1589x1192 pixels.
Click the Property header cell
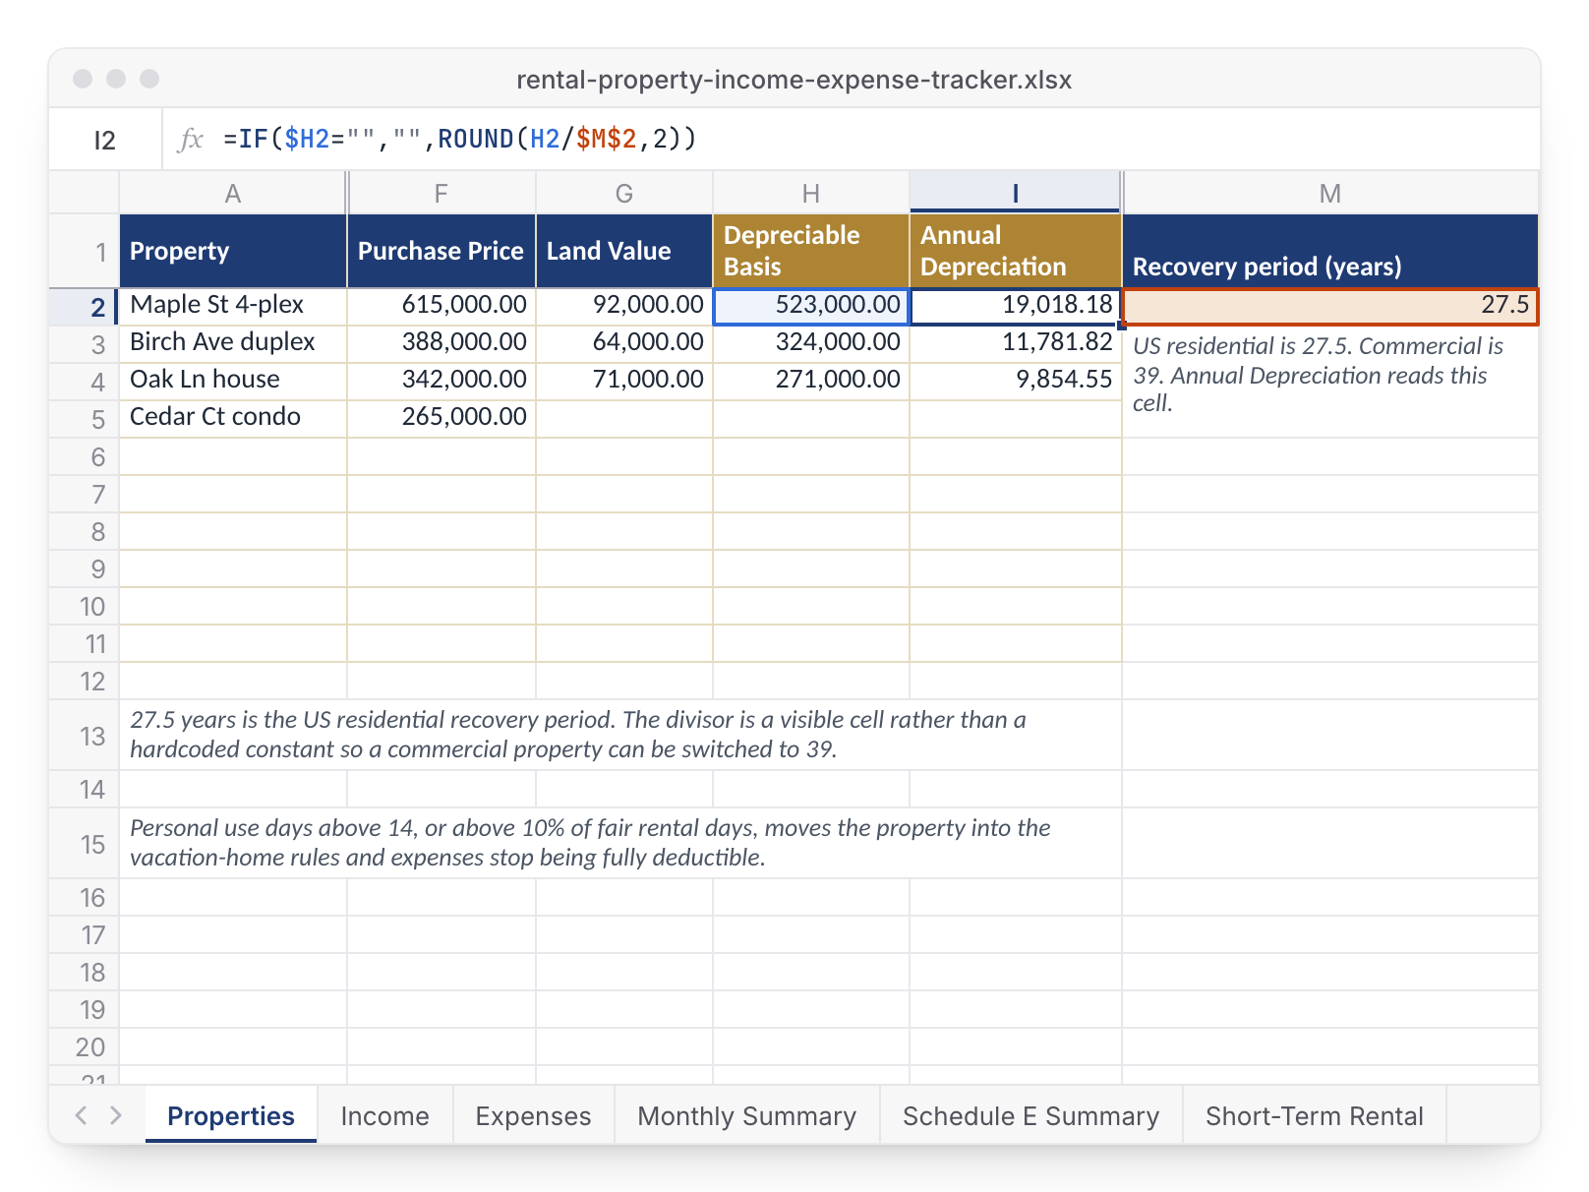pos(233,251)
